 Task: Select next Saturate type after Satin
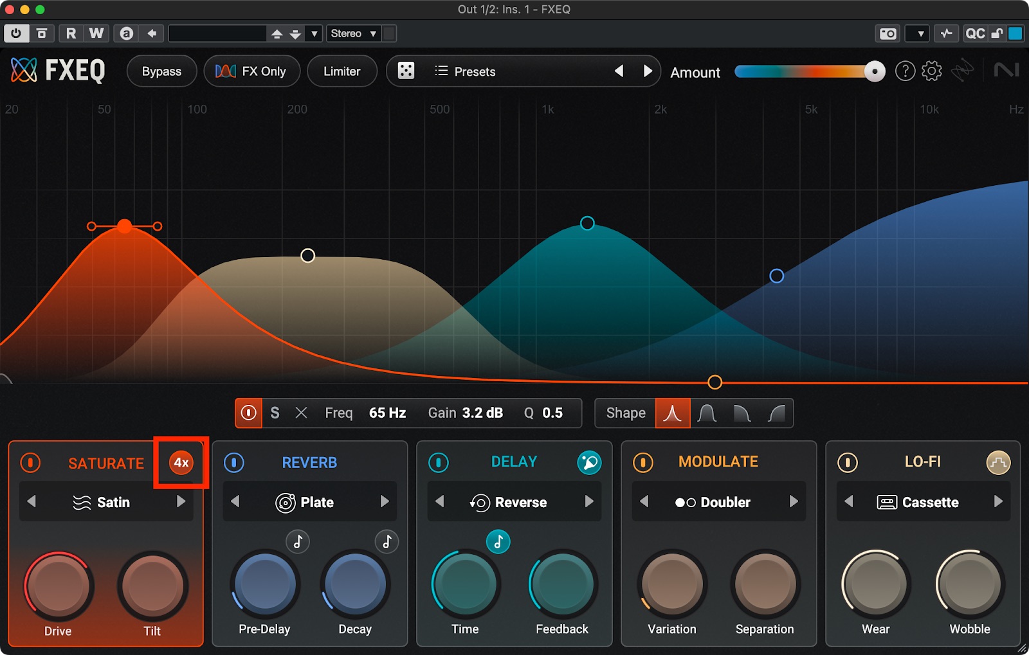click(x=181, y=501)
